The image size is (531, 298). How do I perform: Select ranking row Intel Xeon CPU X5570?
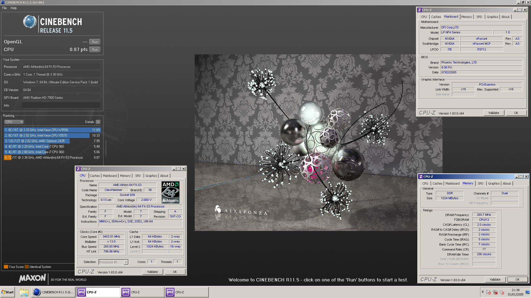(52, 135)
